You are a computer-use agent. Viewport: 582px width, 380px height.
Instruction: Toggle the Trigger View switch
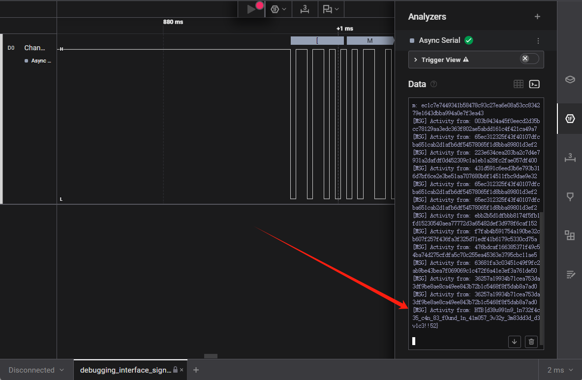click(529, 59)
